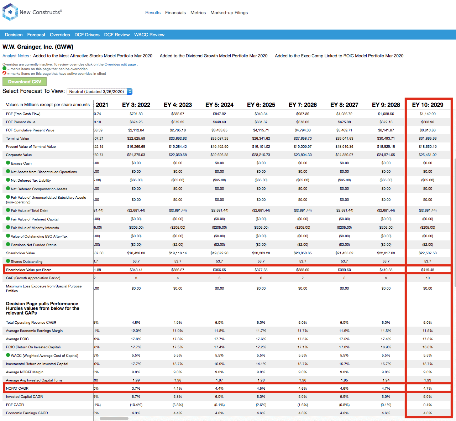Screen dimensions: 456x421
Task: Go to the Decision page
Action: click(14, 35)
